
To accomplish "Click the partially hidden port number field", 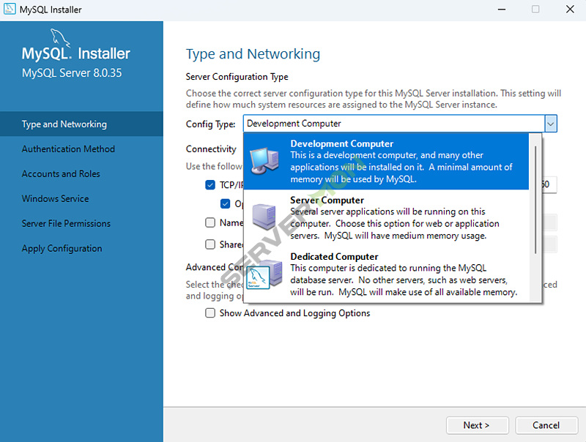I will click(549, 184).
